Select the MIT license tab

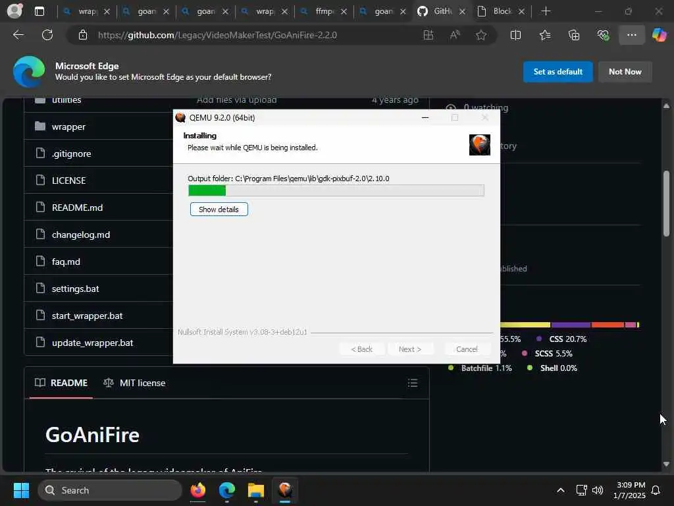tap(134, 383)
